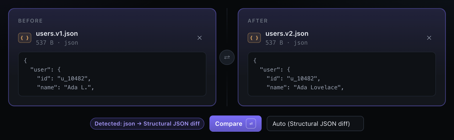Click the users.v2.json braces file icon
Viewport: 454px width, 140px height.
pos(254,38)
